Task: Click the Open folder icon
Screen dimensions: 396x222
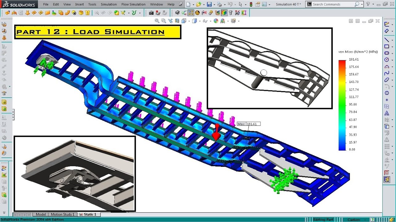Action: (x=199, y=4)
